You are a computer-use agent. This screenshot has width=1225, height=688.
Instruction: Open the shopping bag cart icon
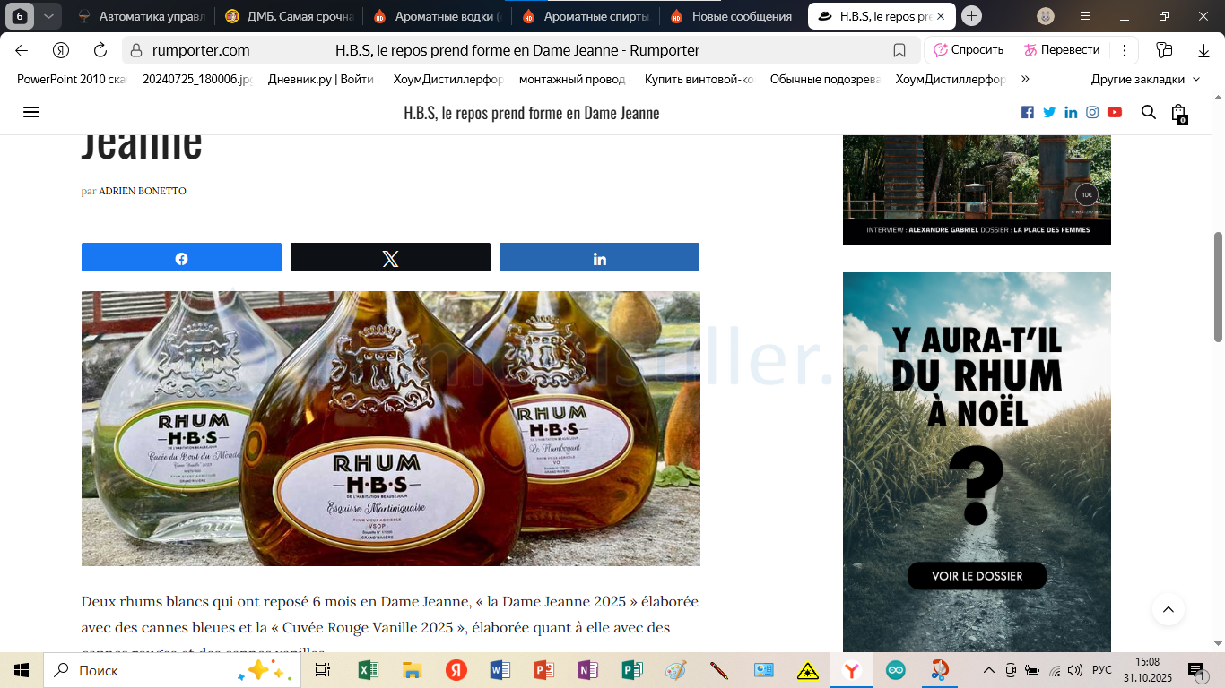(x=1178, y=113)
